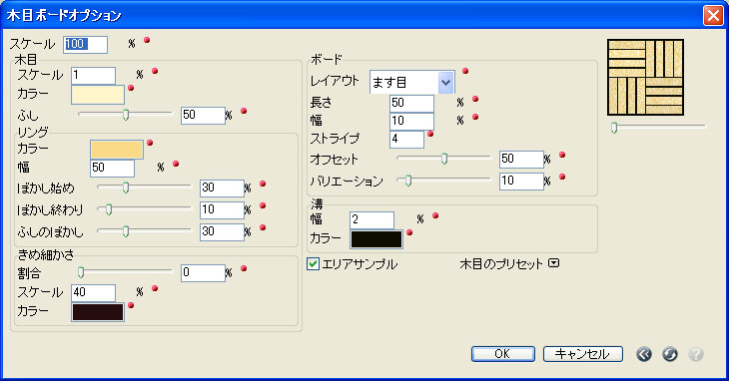Click the previous arrow icon near キャンセル
729x381 pixels.
tap(644, 354)
